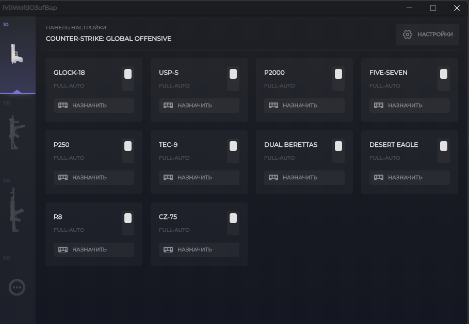Click the DUAL BERETTAS weapon name
Viewport: 469px width, 324px height.
click(x=290, y=145)
